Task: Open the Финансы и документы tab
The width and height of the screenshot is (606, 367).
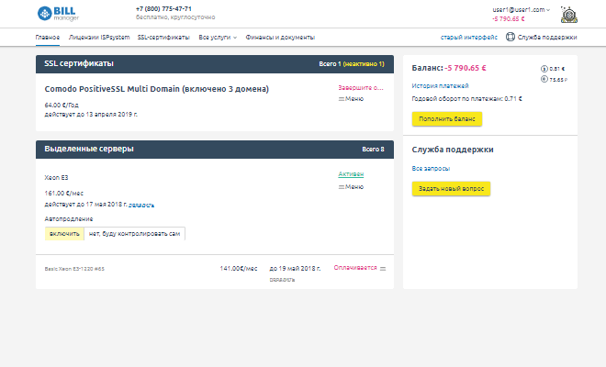Action: click(x=280, y=38)
